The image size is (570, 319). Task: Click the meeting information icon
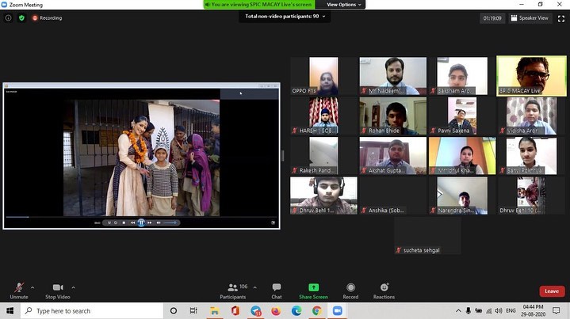[x=9, y=17]
